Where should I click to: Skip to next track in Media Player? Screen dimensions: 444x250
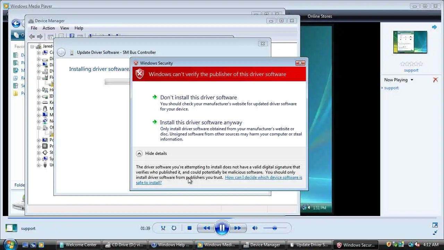(x=238, y=228)
